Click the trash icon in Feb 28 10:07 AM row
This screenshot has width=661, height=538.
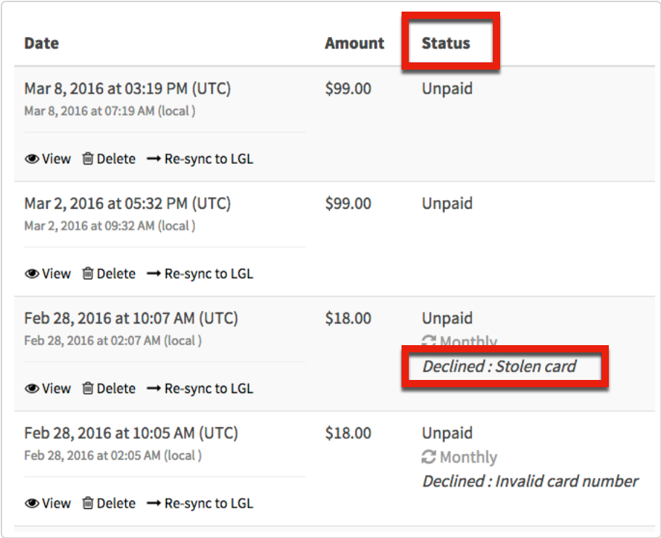(x=88, y=388)
